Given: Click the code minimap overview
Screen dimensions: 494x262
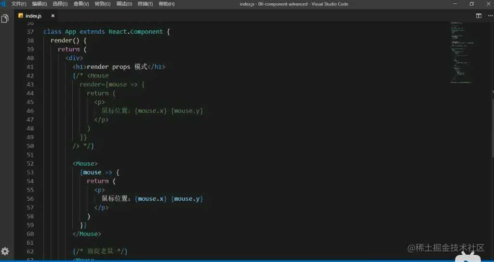Looking at the screenshot, I should point(462,52).
